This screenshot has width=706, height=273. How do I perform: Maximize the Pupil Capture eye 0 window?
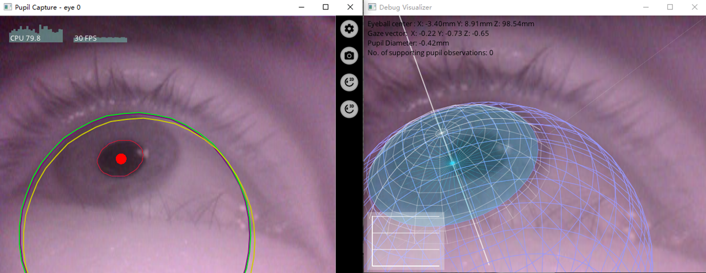(x=325, y=7)
